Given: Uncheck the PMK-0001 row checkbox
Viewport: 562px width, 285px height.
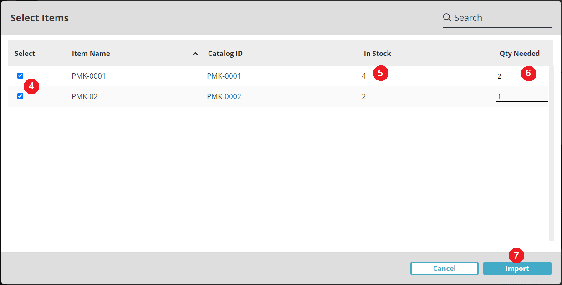Looking at the screenshot, I should 20,75.
